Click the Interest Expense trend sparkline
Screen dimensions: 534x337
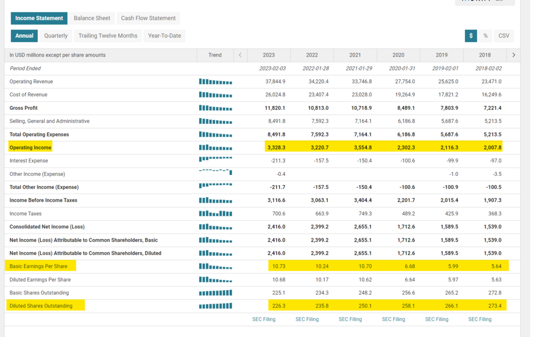[x=215, y=159]
